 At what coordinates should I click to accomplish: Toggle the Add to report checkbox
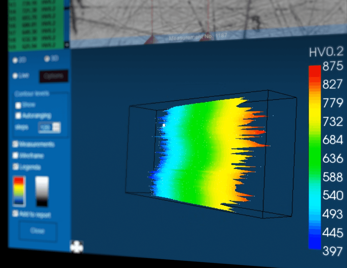tap(15, 213)
